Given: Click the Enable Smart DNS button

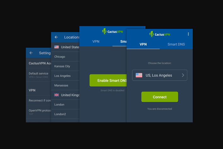Looking at the screenshot, I should click(x=108, y=80).
